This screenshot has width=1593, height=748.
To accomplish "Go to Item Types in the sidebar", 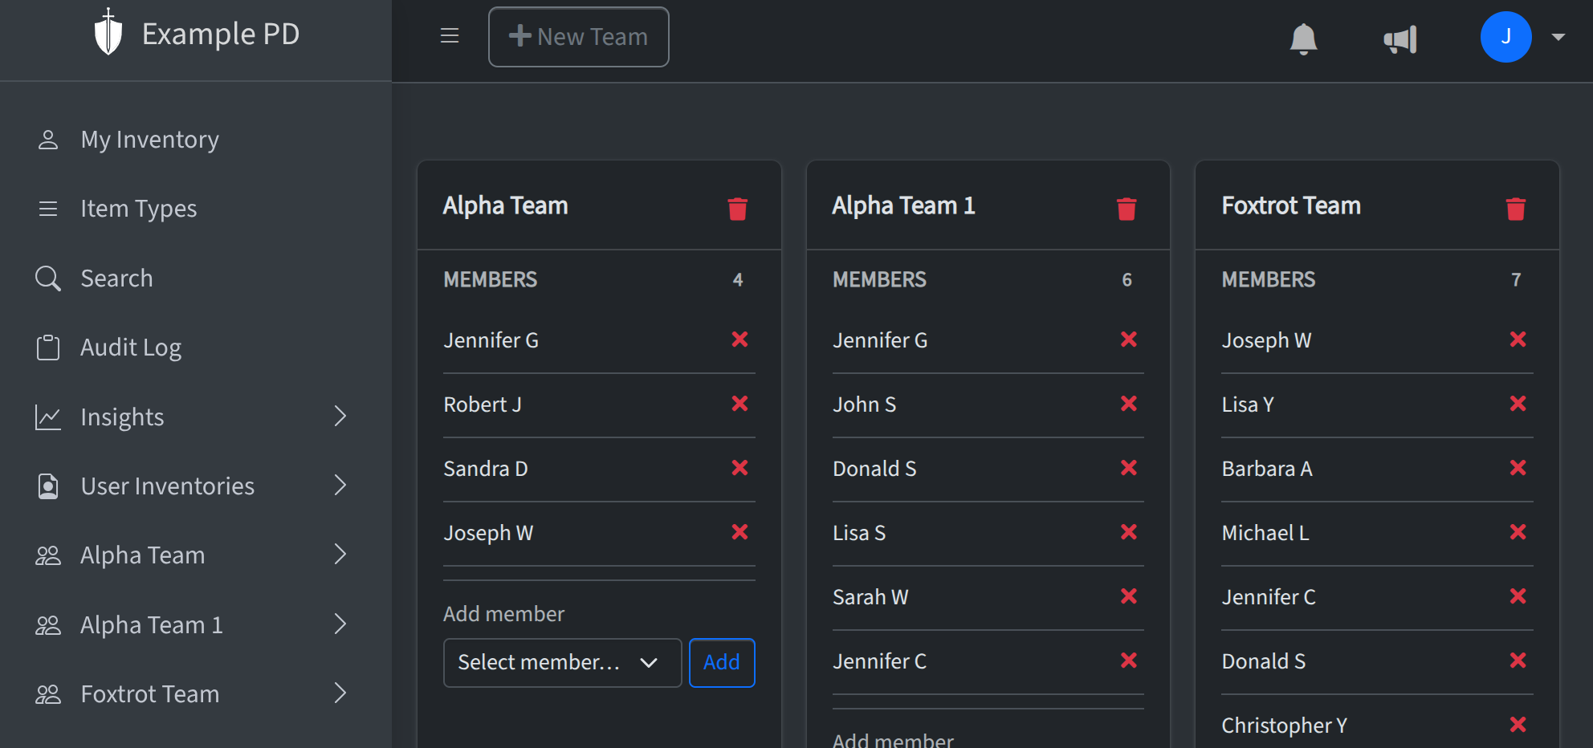I will [x=138, y=208].
